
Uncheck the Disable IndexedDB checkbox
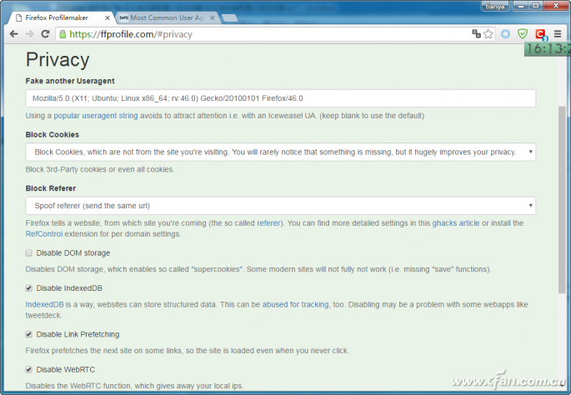[29, 288]
